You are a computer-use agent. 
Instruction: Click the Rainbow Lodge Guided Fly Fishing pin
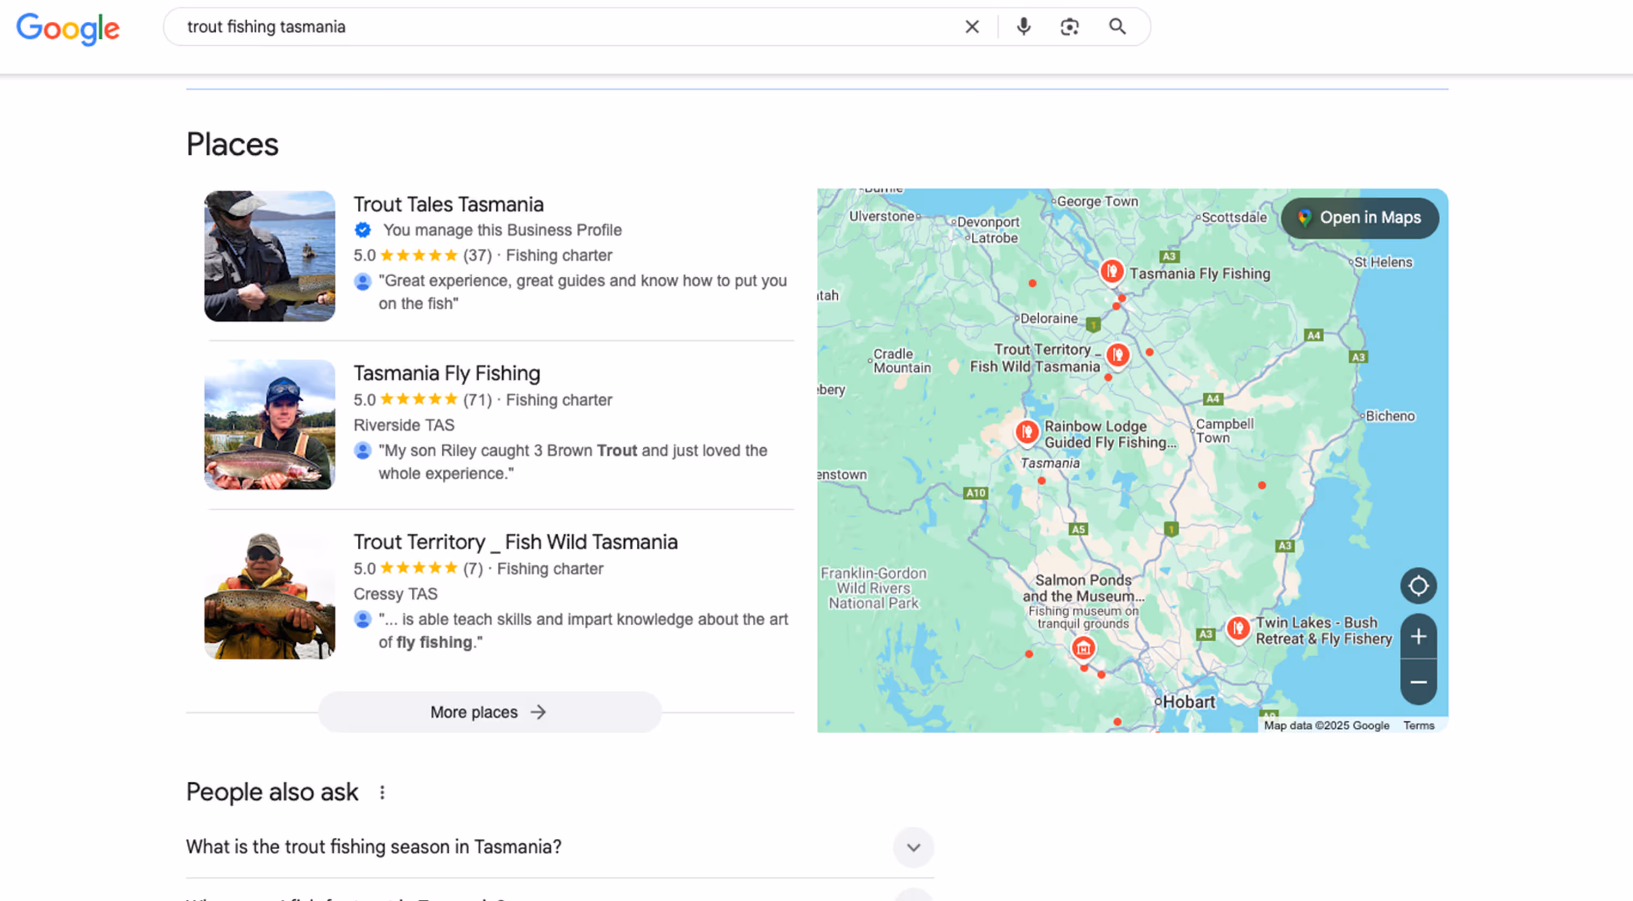click(1027, 433)
